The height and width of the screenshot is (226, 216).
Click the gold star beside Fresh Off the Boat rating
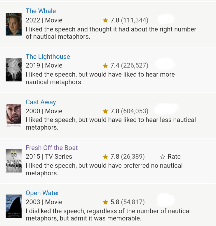click(105, 157)
